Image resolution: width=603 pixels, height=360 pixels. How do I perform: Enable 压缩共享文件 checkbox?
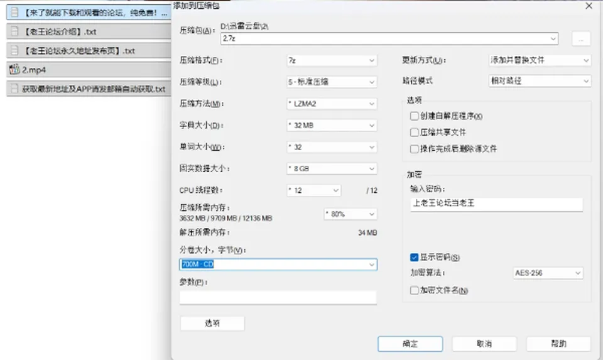pyautogui.click(x=414, y=133)
